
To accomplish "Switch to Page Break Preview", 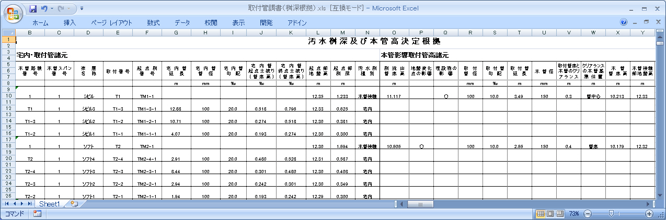I will click(x=559, y=214).
